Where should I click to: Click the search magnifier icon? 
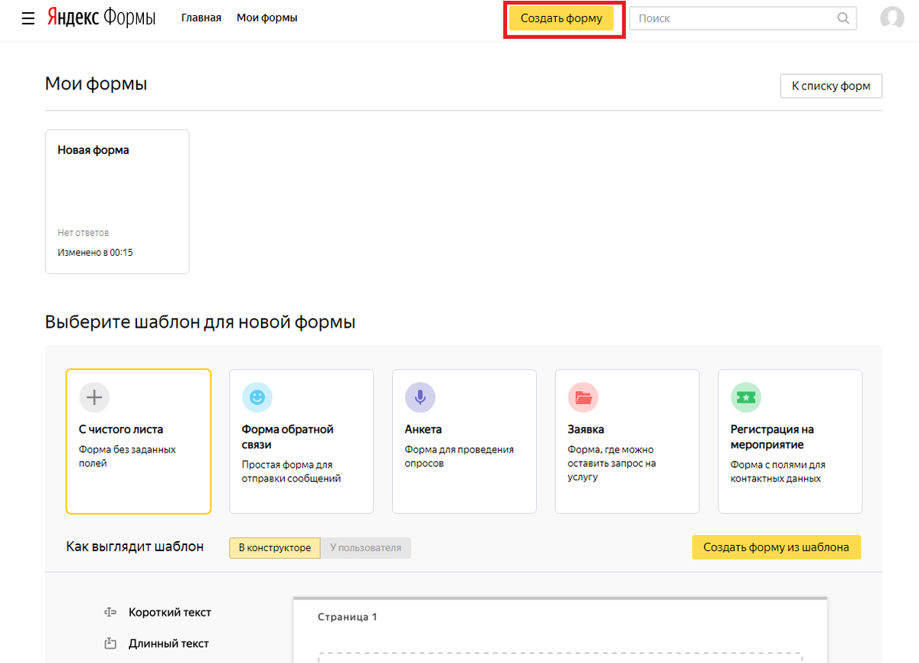tap(843, 18)
